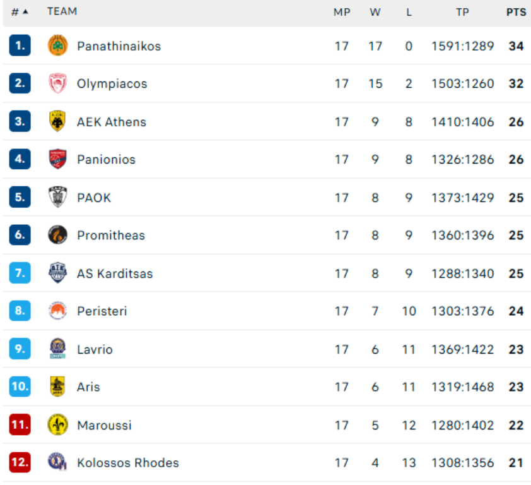This screenshot has height=485, width=531.
Task: Sort table by W wins column
Action: pos(375,12)
